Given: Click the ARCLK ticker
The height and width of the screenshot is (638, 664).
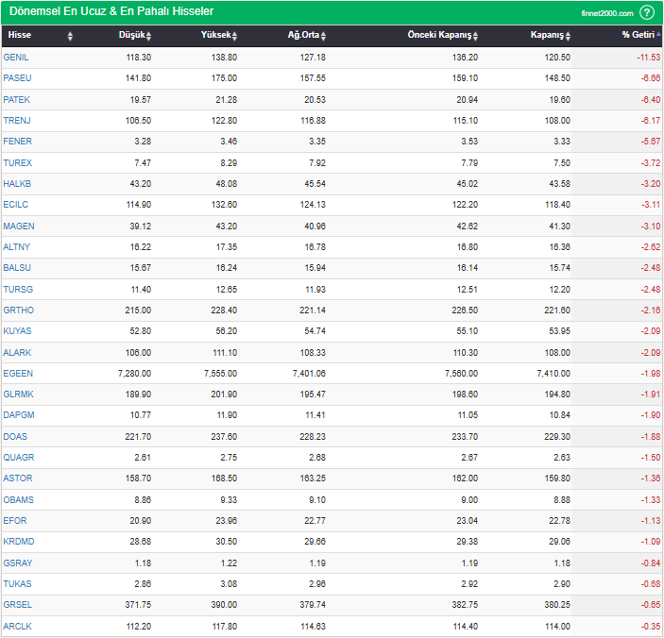Looking at the screenshot, I should 18,627.
